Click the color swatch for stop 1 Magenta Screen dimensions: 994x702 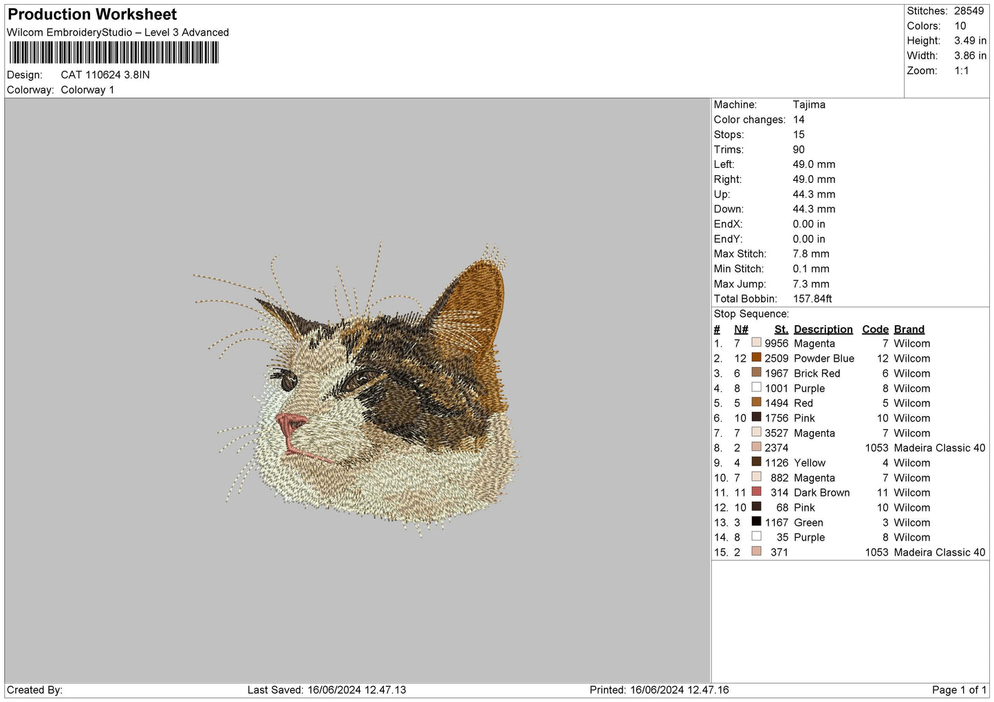coord(756,342)
